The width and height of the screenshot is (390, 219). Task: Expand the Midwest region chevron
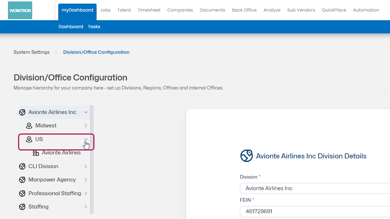85,126
